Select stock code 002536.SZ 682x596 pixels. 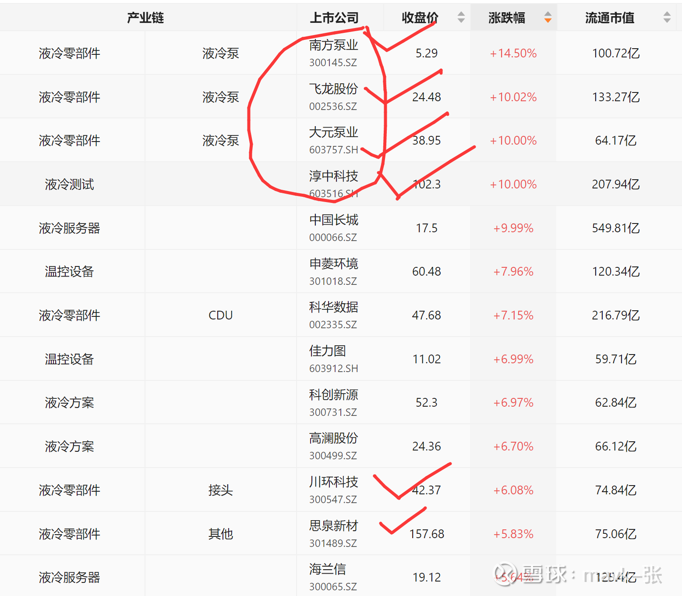coord(333,106)
